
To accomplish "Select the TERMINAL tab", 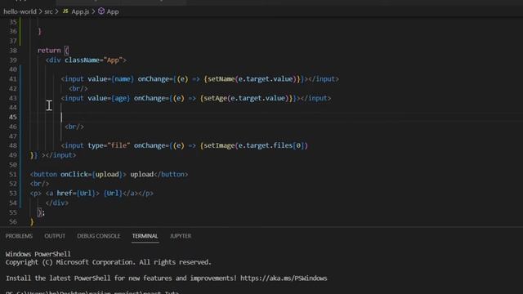I will [145, 236].
